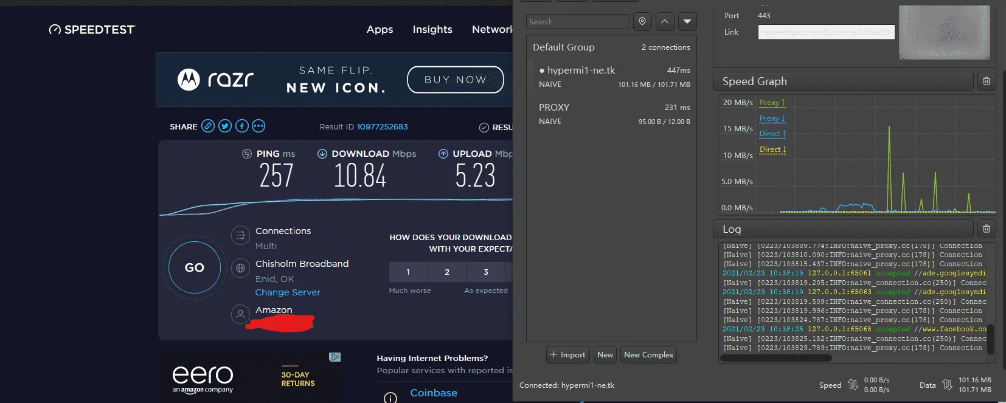Toggle Proxy download legend in graph
This screenshot has height=403, width=1006.
tap(772, 119)
